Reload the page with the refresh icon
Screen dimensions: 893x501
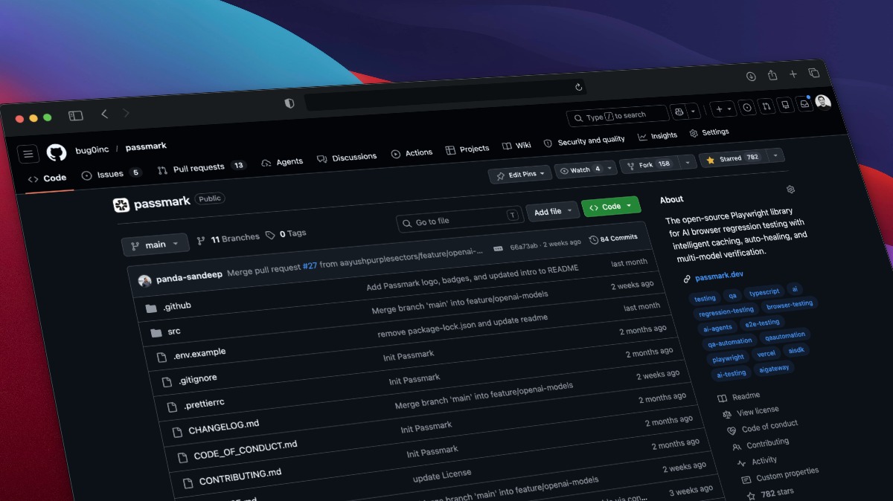578,87
